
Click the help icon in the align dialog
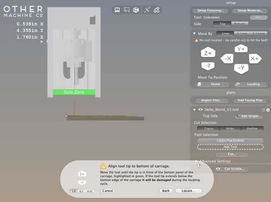(199, 166)
